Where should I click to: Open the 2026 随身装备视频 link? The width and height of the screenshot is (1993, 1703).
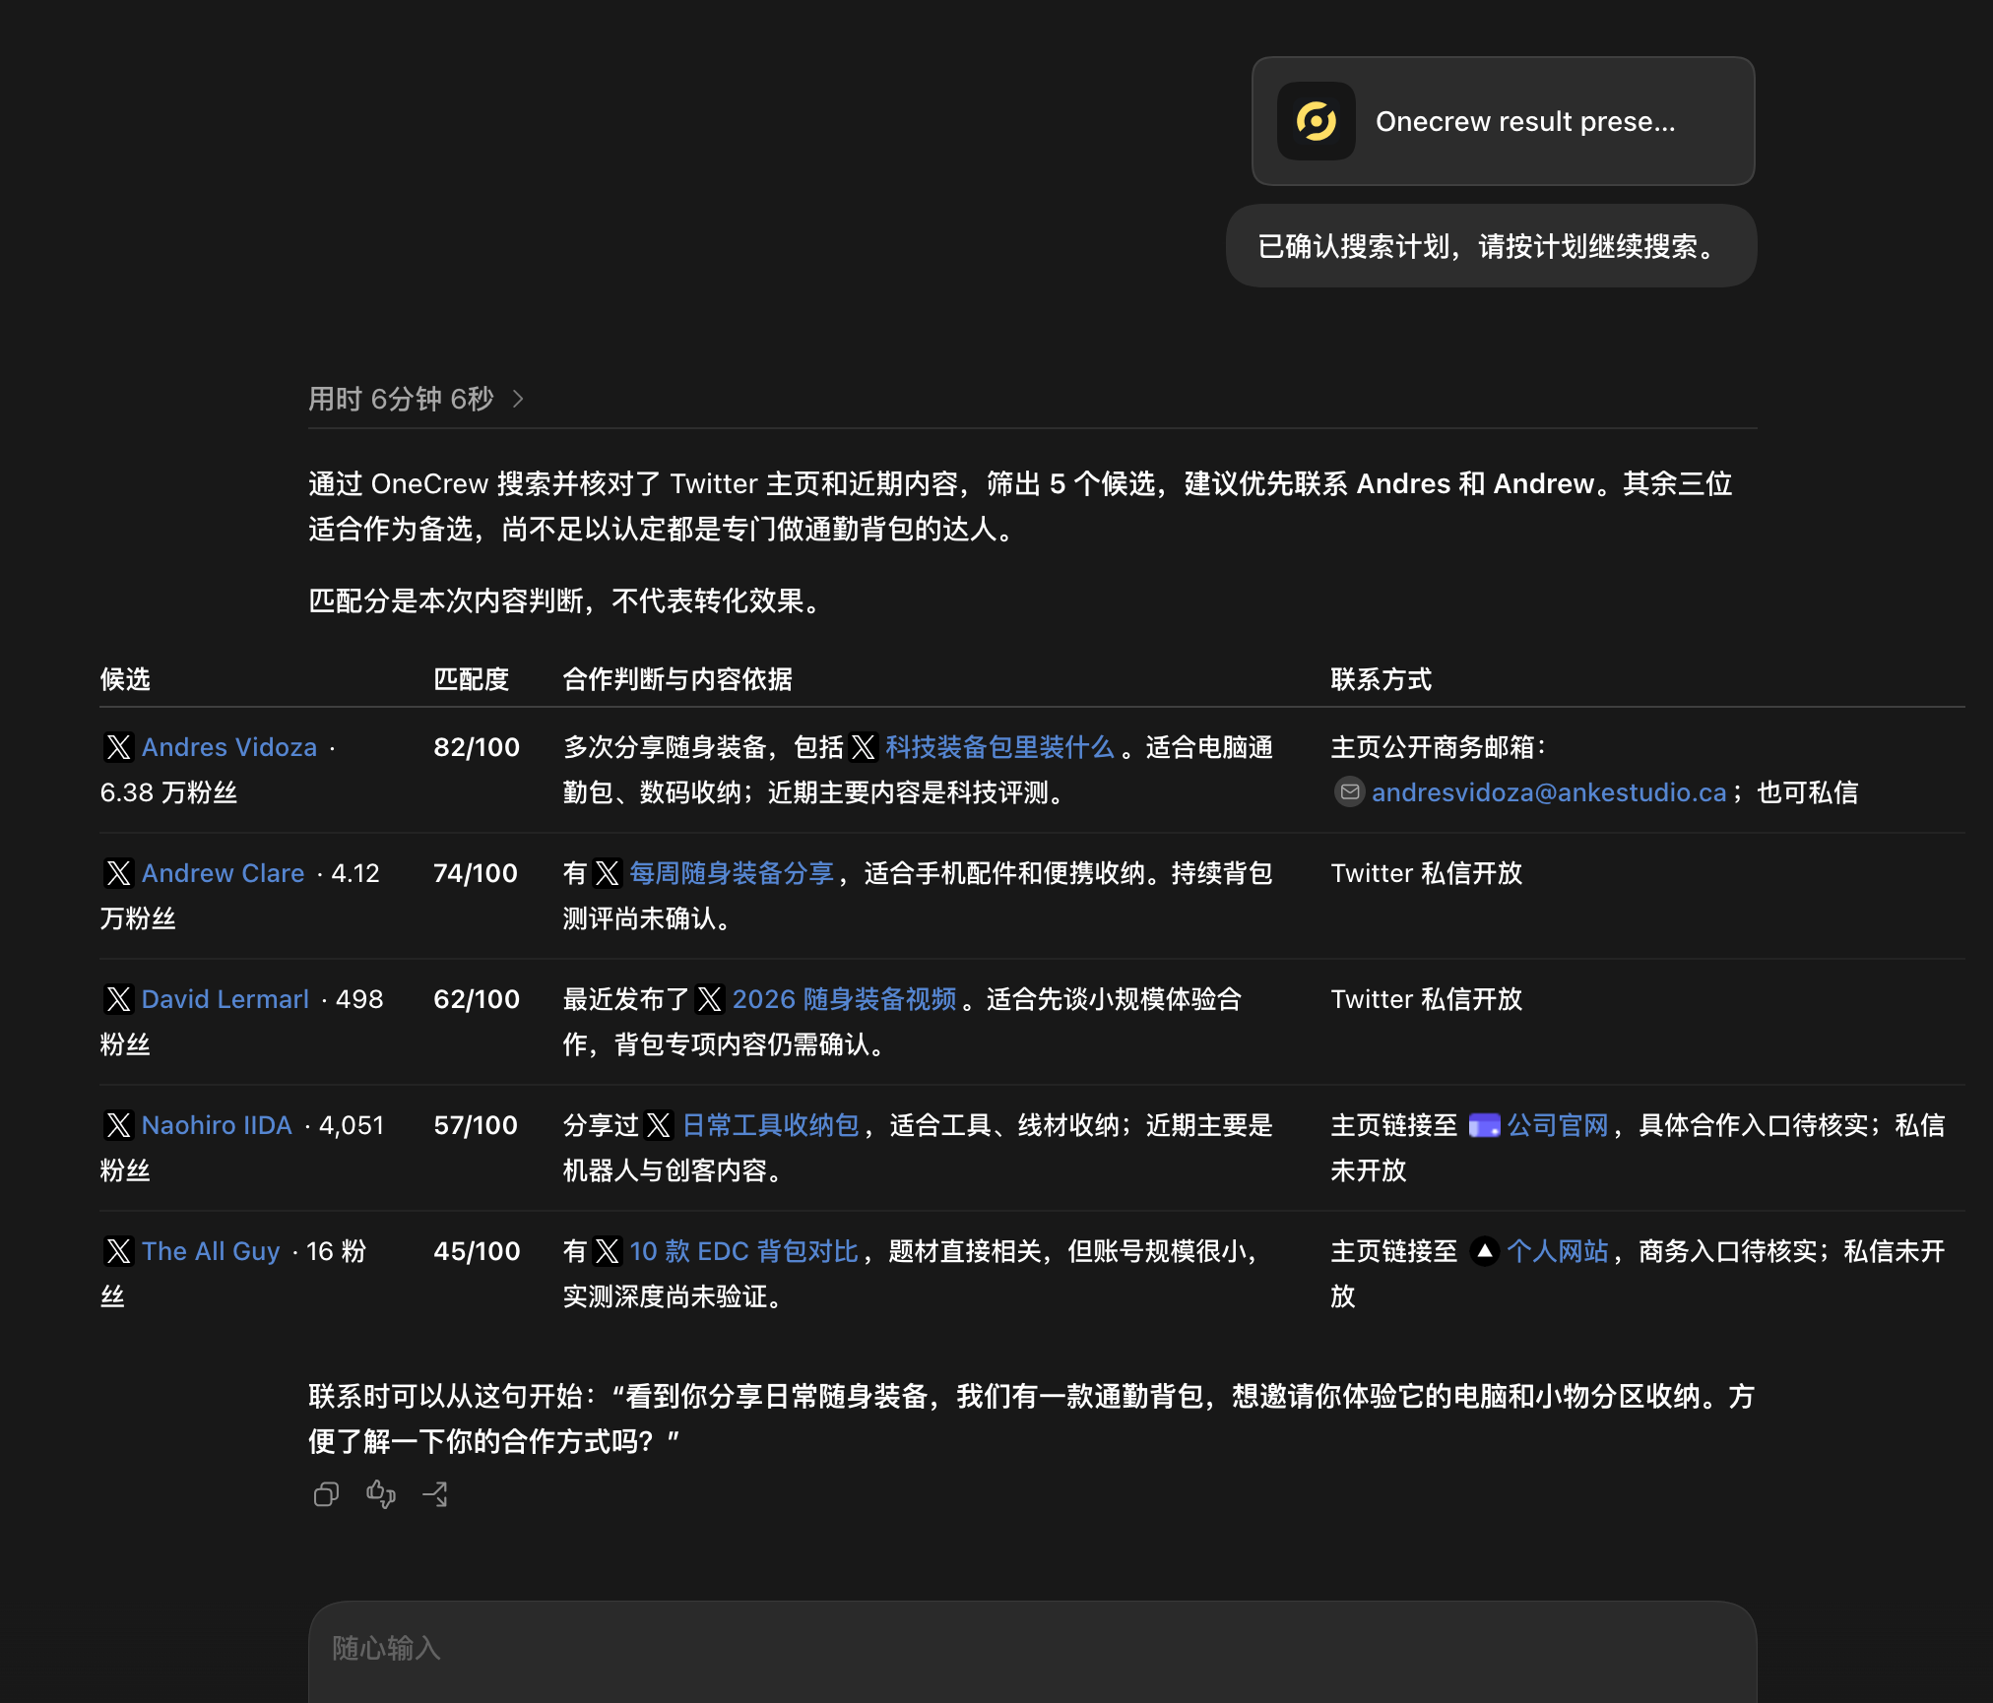(845, 999)
